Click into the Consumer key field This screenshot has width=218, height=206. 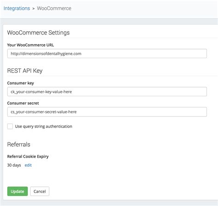coord(107,92)
